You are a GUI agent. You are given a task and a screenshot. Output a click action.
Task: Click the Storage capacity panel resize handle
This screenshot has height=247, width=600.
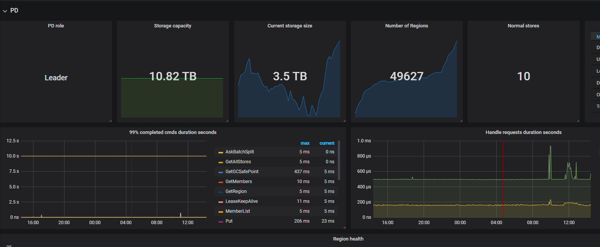click(227, 121)
